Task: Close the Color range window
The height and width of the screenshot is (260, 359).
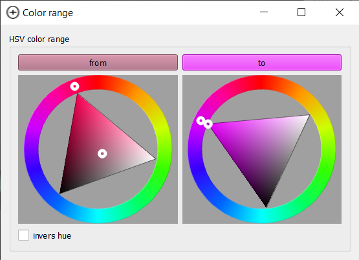Action: click(340, 12)
